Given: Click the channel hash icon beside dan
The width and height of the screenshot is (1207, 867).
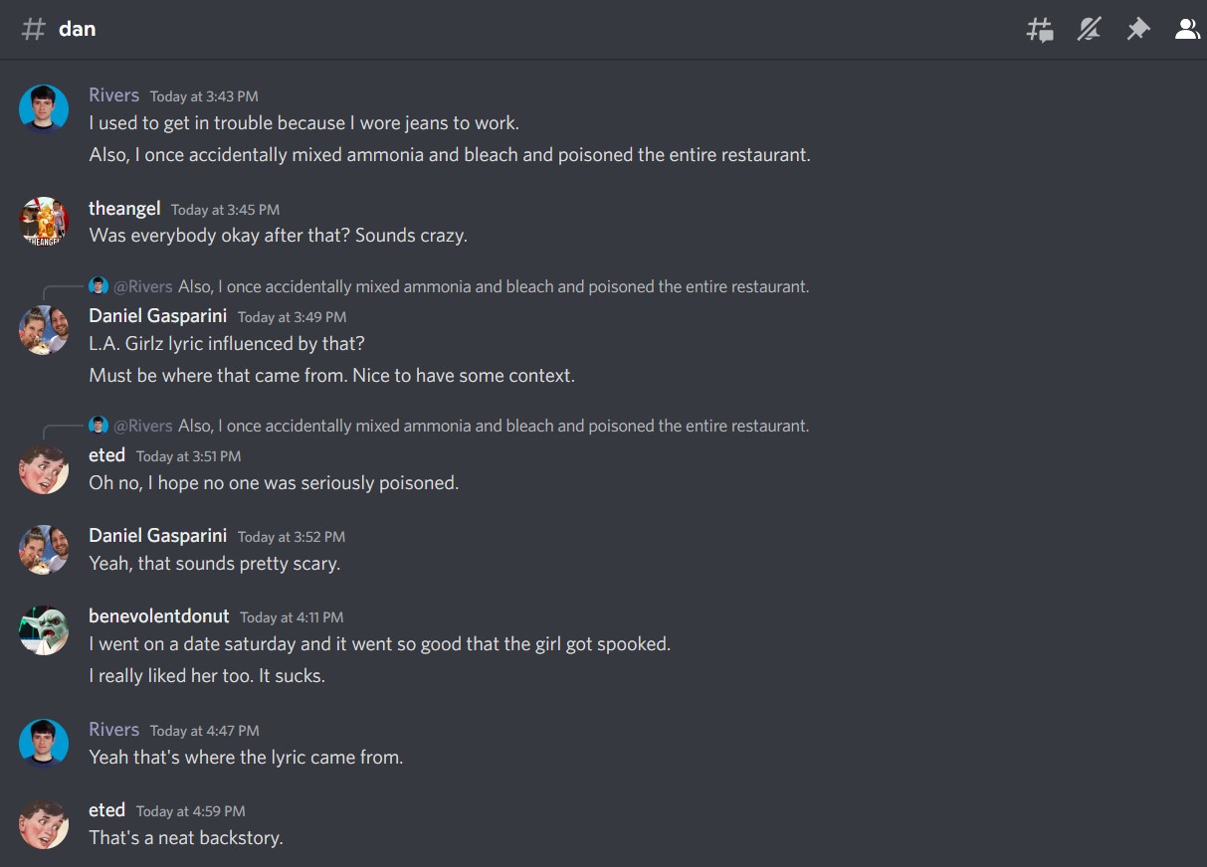Looking at the screenshot, I should click(33, 29).
